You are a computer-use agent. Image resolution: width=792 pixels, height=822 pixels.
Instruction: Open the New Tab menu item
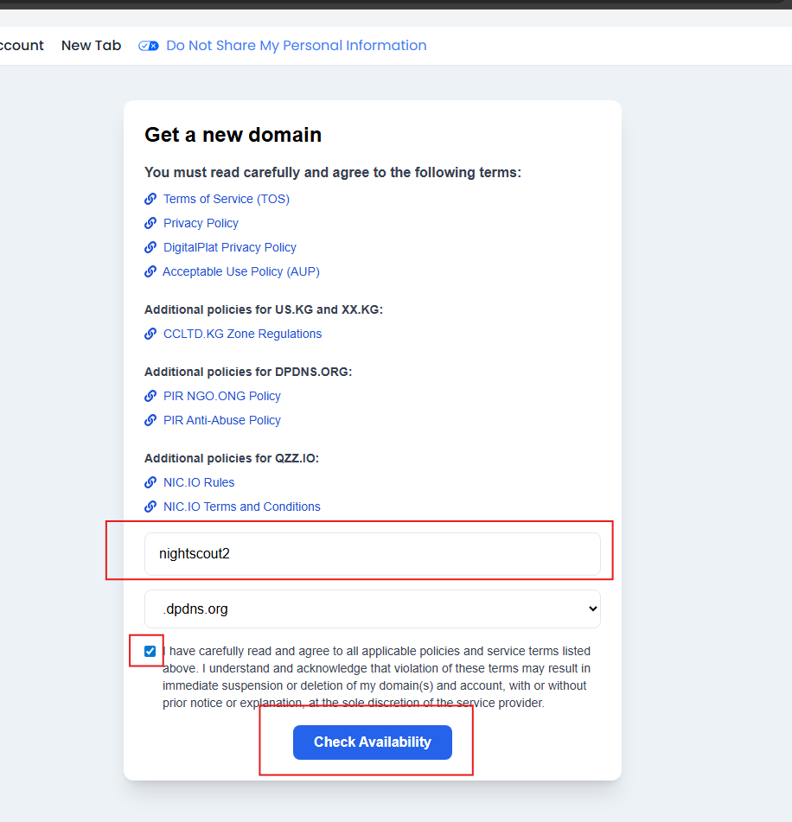click(91, 46)
